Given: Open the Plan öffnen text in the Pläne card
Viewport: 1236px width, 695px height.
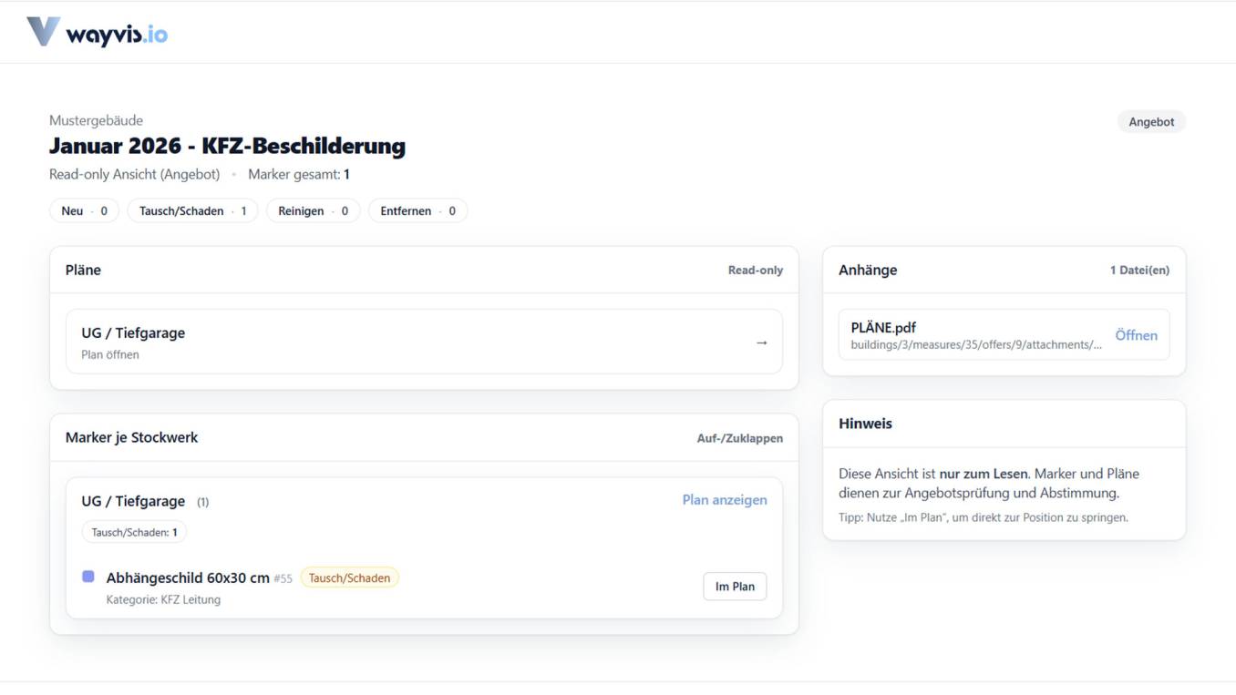Looking at the screenshot, I should pos(110,354).
